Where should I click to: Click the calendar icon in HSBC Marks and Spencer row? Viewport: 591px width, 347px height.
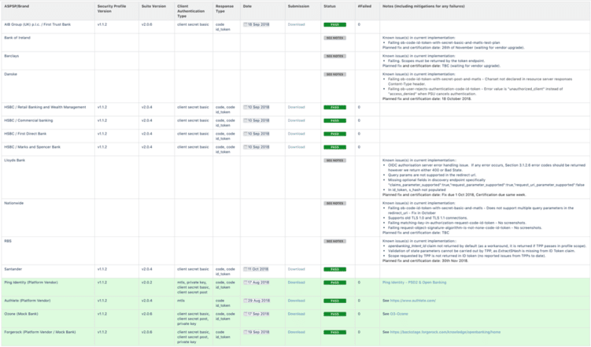246,147
